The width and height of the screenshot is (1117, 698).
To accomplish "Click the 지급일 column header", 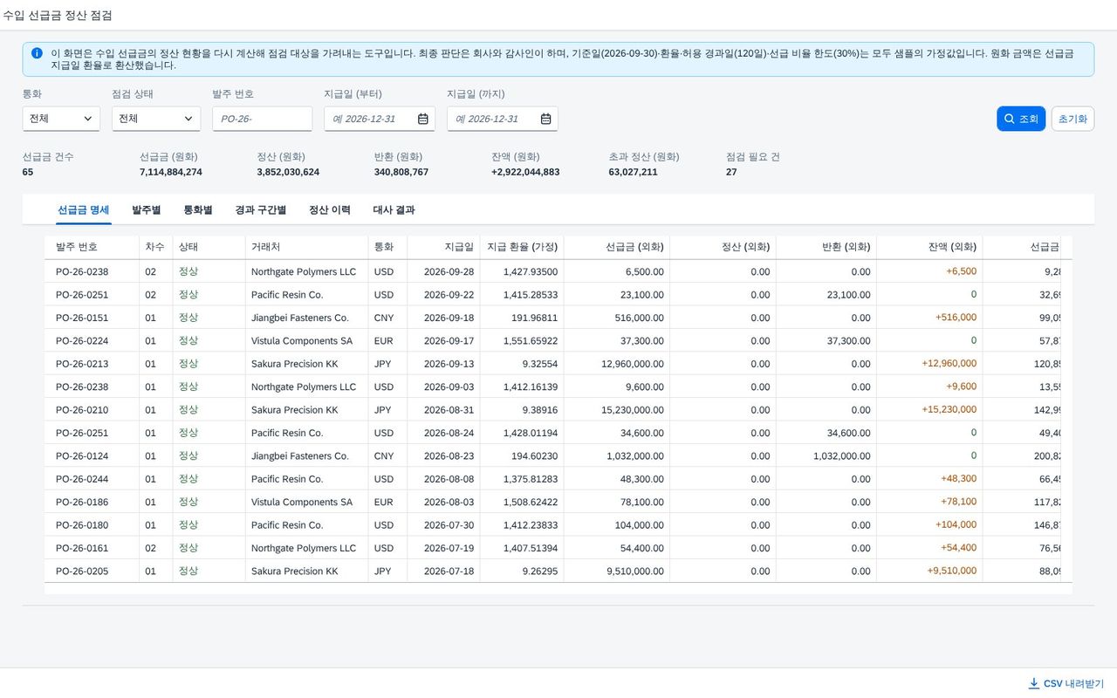I will tap(443, 247).
